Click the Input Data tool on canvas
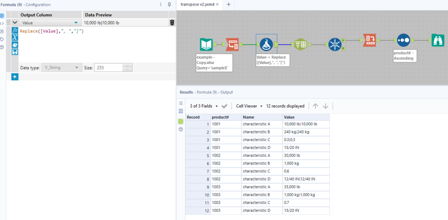Screen dimensions: 448x220 [x=206, y=44]
